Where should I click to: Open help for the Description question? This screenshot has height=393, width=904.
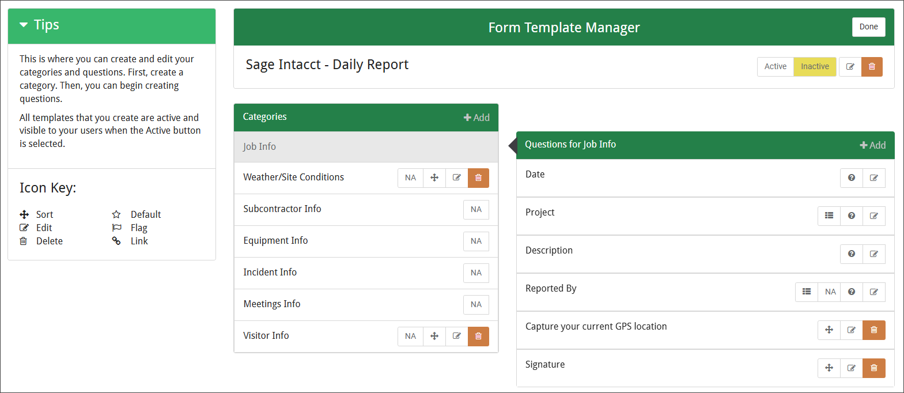click(852, 254)
